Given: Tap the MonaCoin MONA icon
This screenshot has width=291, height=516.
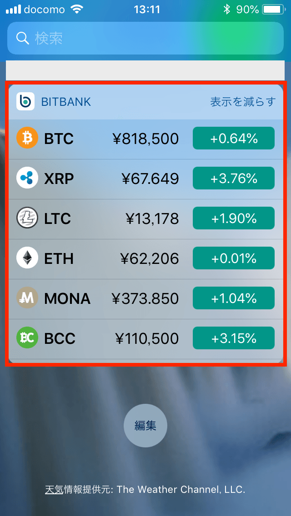Looking at the screenshot, I should pos(27,298).
